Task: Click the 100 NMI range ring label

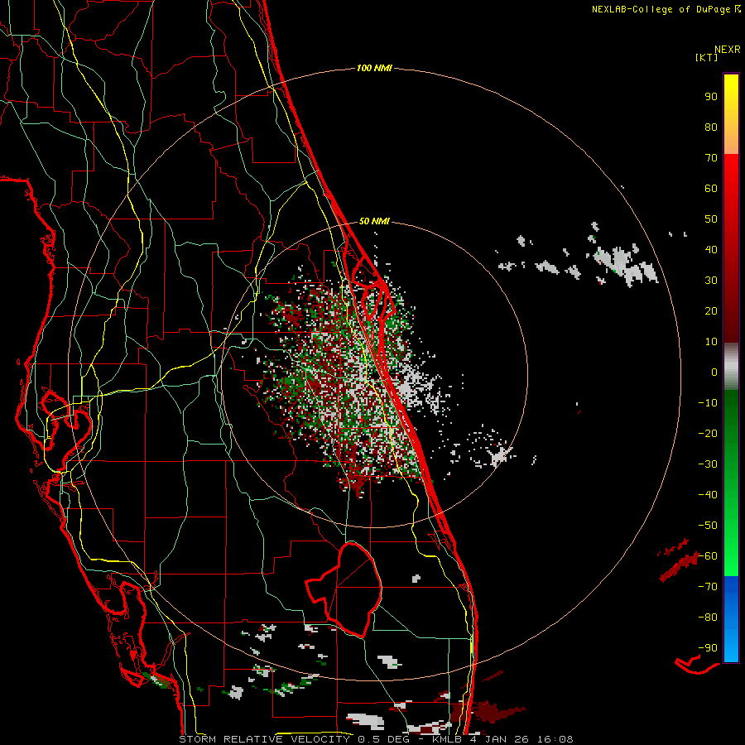Action: point(374,68)
